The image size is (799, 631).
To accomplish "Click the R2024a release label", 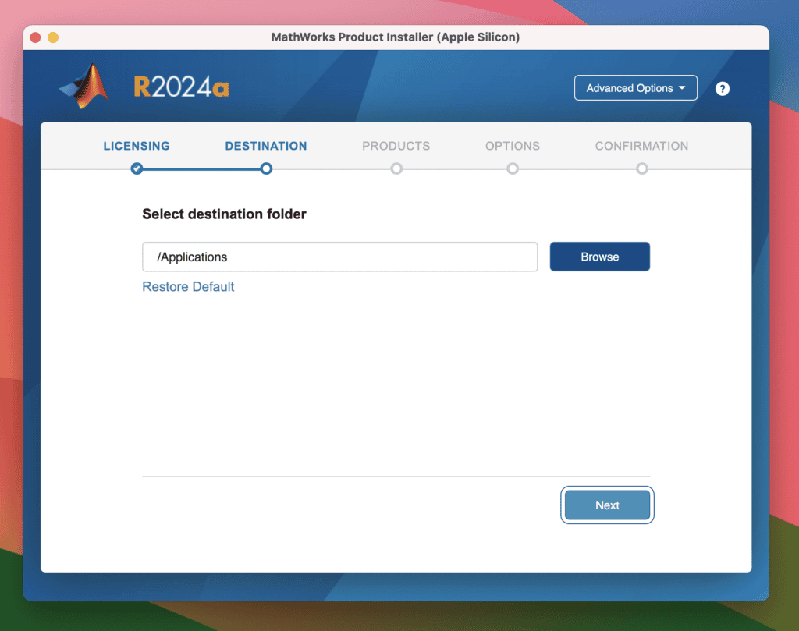I will [181, 87].
